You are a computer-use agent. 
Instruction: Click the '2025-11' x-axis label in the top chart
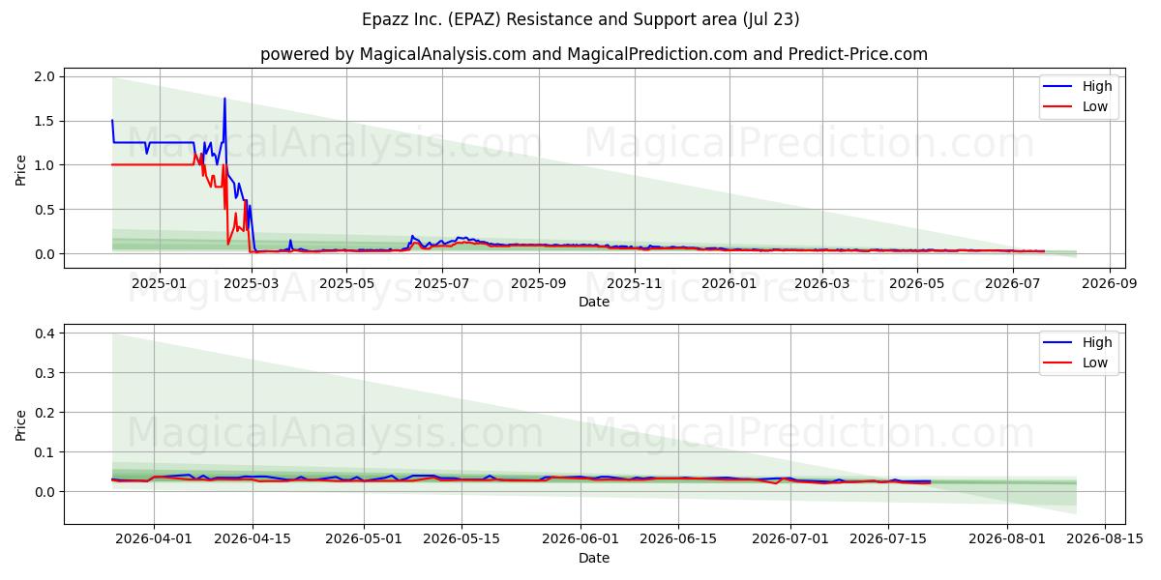pyautogui.click(x=634, y=283)
